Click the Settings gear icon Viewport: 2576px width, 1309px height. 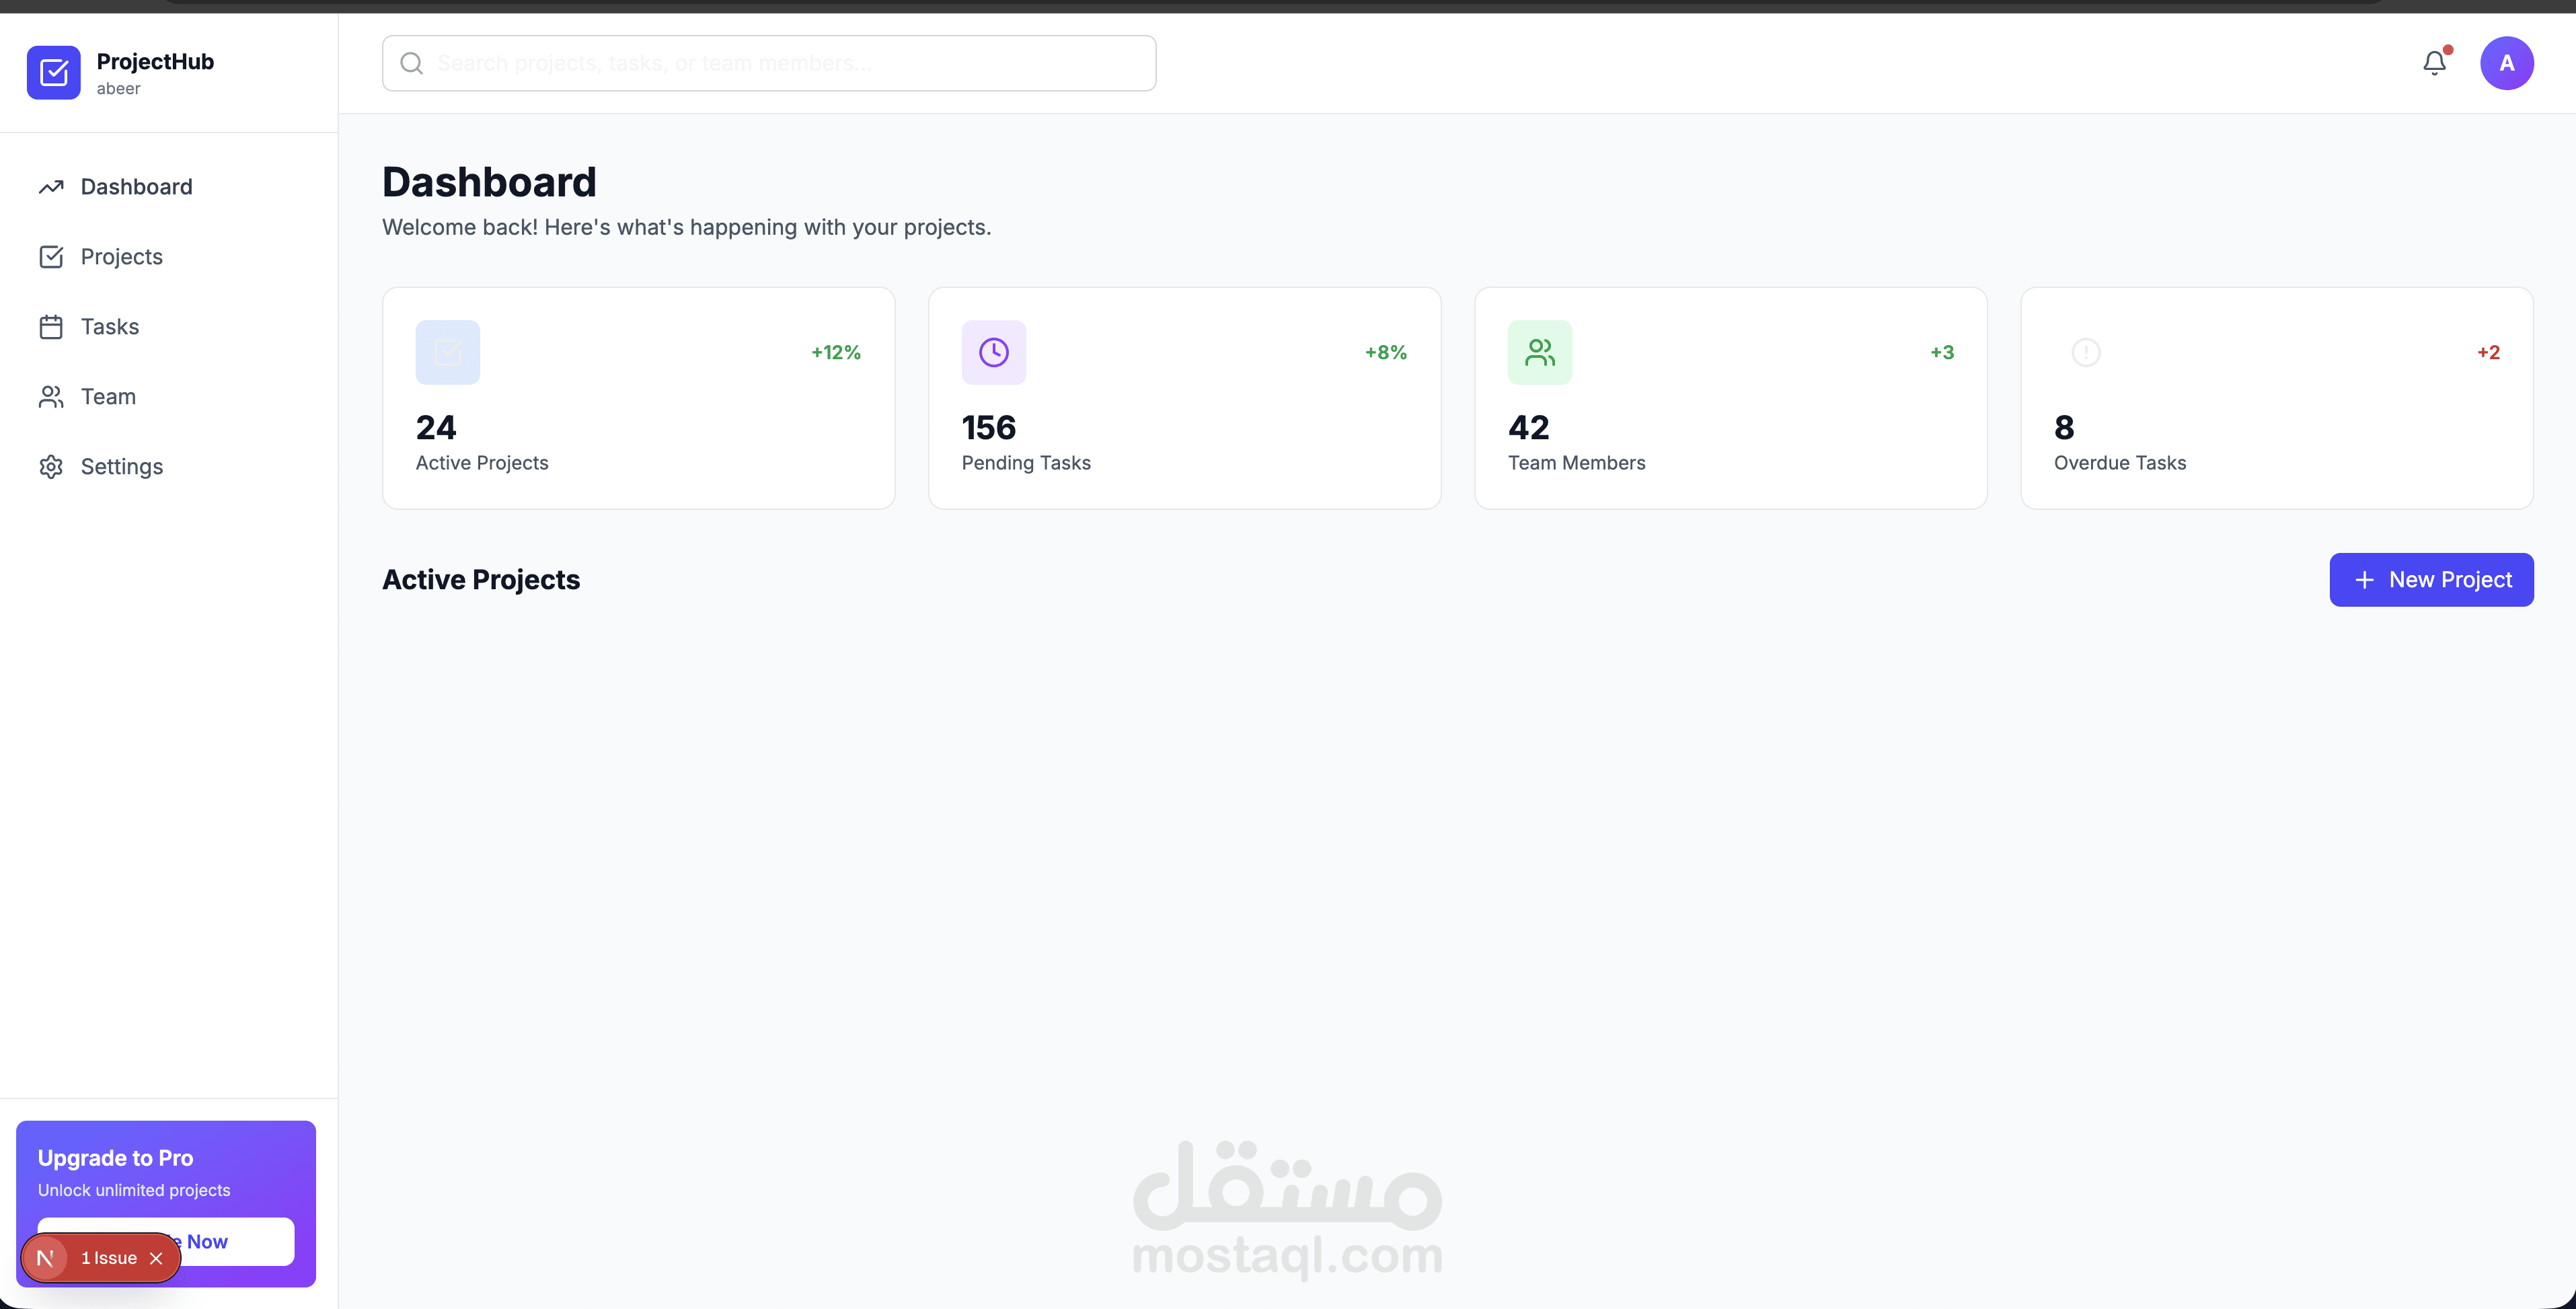coord(51,467)
